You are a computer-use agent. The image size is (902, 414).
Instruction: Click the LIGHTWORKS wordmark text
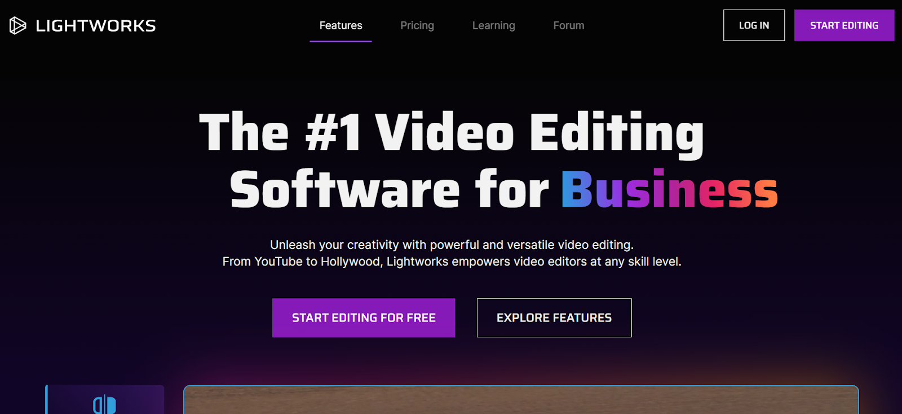coord(96,26)
